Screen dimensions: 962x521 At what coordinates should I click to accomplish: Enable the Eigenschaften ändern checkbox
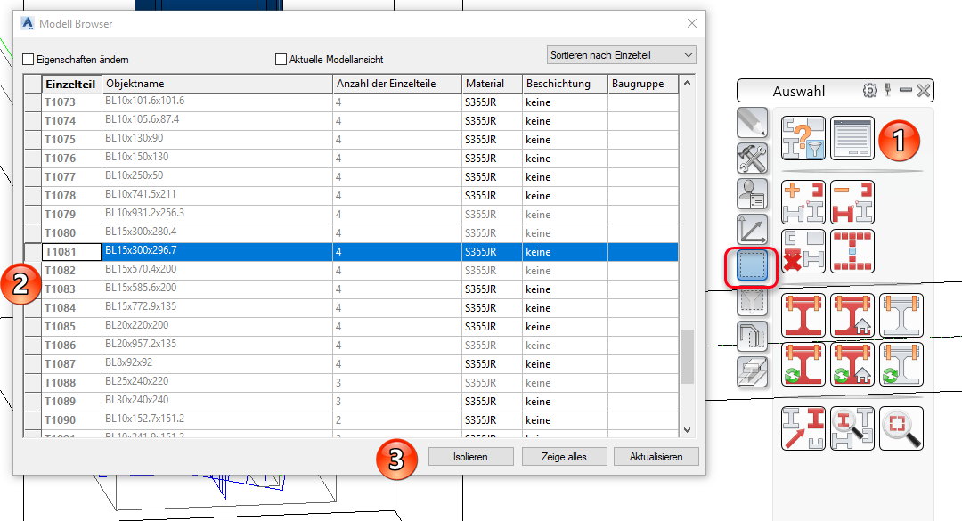pos(29,60)
